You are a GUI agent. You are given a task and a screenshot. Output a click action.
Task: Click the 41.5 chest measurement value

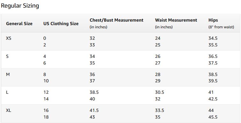click(94, 111)
